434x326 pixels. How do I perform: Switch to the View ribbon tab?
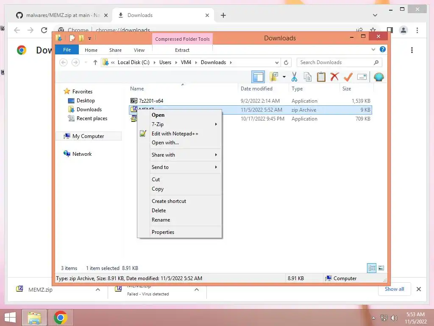click(139, 50)
